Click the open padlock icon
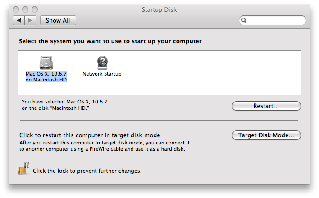The image size is (319, 198). (23, 169)
